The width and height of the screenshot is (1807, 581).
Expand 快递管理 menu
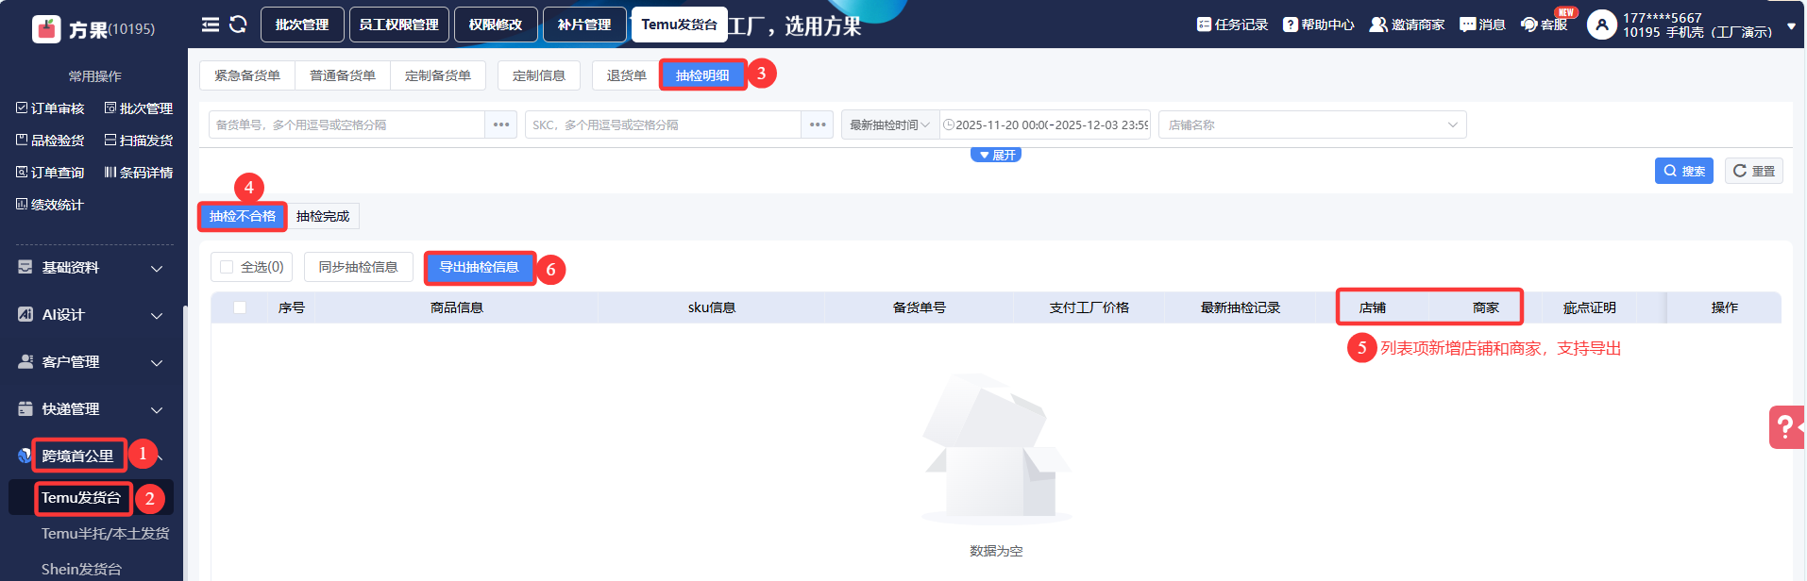[91, 409]
